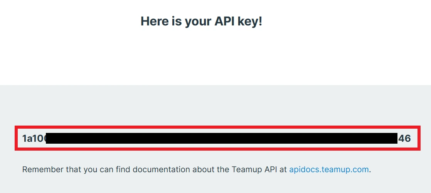Click the period after the docs link
The width and height of the screenshot is (431, 193).
tap(370, 170)
